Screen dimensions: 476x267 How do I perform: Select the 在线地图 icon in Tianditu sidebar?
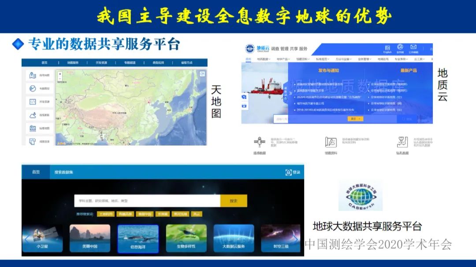point(32,75)
